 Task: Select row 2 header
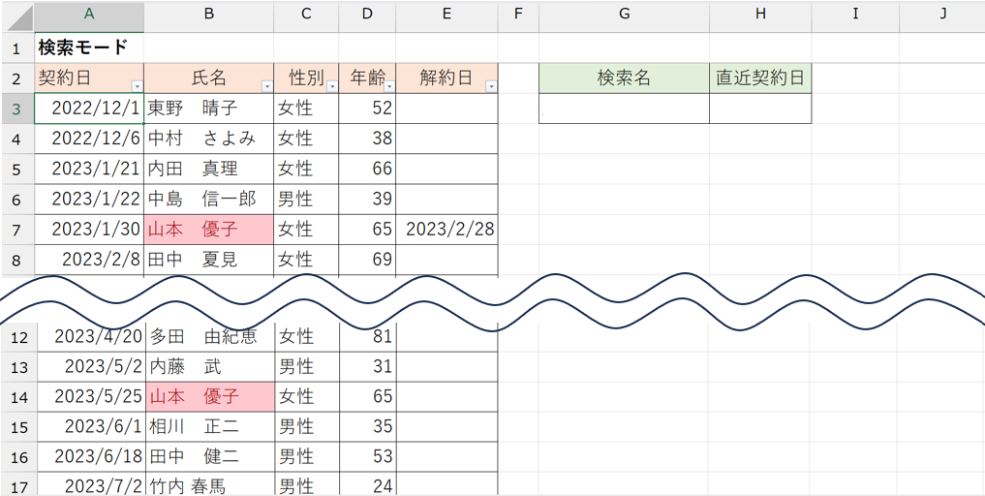tap(17, 78)
